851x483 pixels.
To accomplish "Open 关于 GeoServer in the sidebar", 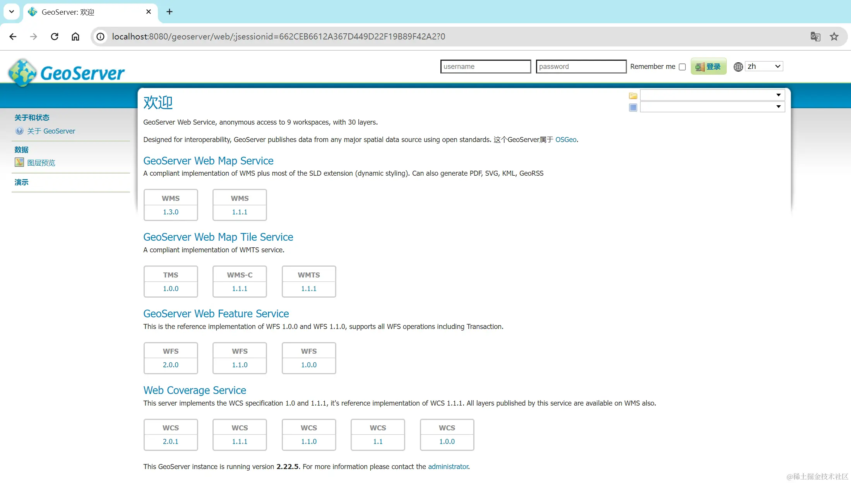I will (x=51, y=131).
